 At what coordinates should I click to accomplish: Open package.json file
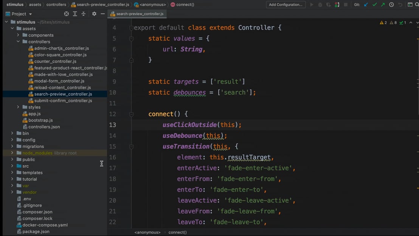[x=36, y=231]
